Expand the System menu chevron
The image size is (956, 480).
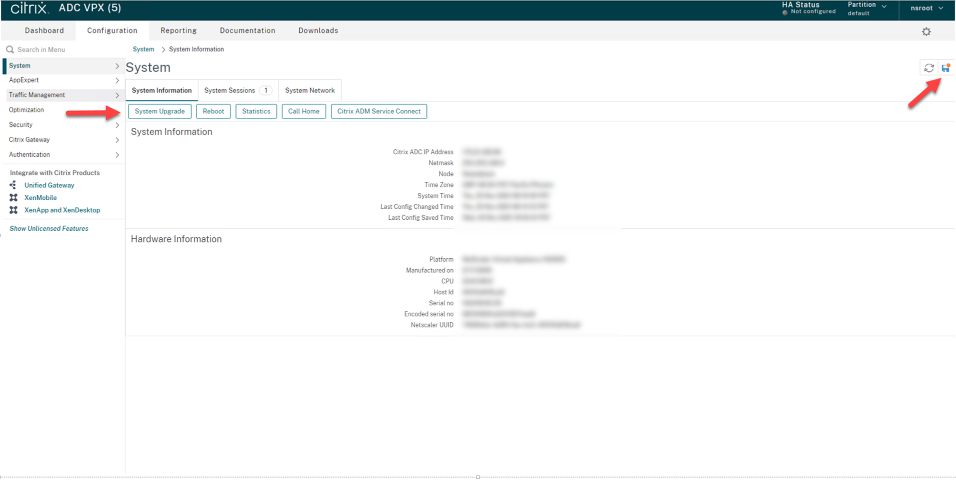pos(117,66)
